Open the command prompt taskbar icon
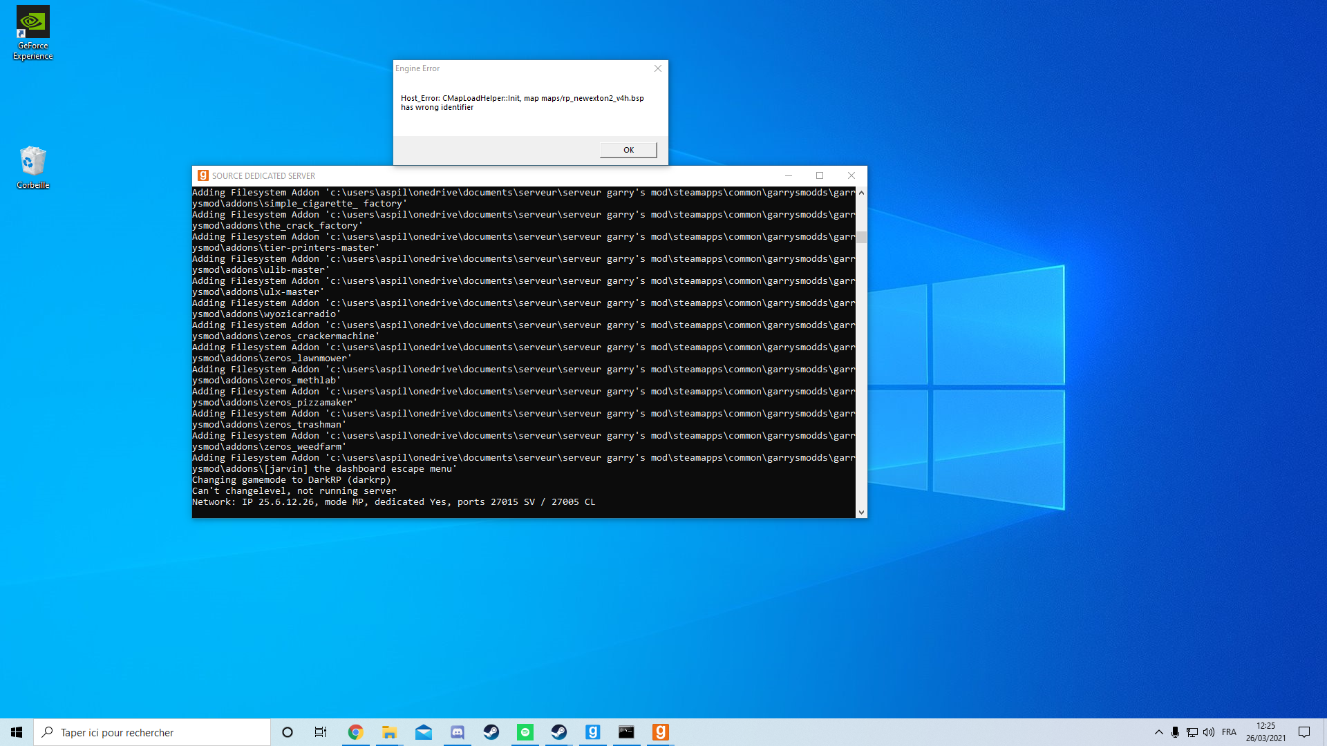The height and width of the screenshot is (746, 1327). pos(626,732)
